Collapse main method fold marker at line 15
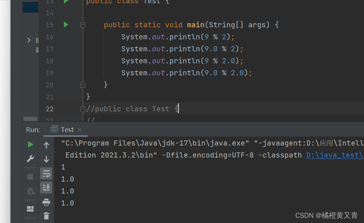The height and width of the screenshot is (223, 364). click(83, 25)
